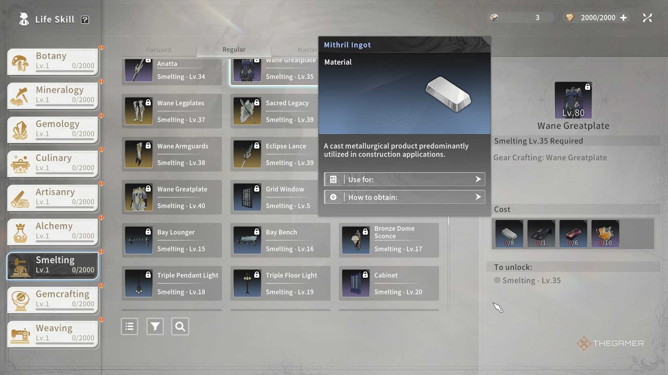Switch to the Focused tab

pos(159,50)
